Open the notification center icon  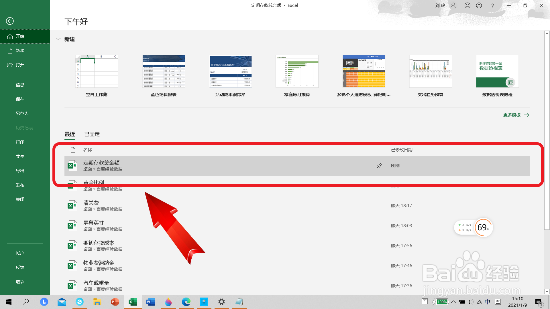click(x=539, y=302)
